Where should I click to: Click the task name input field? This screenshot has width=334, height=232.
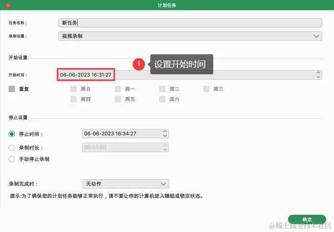[x=190, y=23]
